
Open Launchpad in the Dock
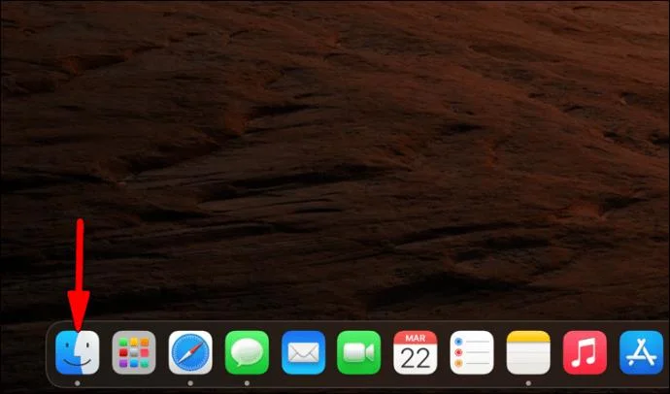(x=134, y=352)
